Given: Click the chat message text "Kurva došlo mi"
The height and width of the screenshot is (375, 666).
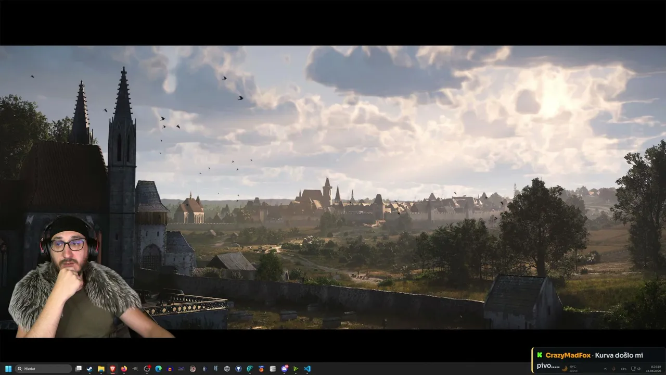Looking at the screenshot, I should (620, 355).
